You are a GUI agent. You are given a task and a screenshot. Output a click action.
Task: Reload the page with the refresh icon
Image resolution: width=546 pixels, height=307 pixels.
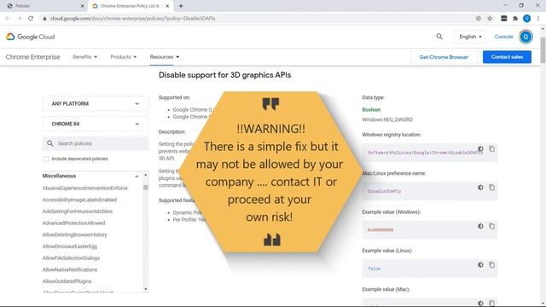point(31,19)
